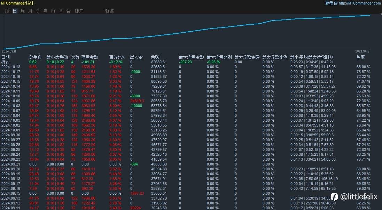
Task: Select the 2024.10.01 date row
Action: click(11, 130)
